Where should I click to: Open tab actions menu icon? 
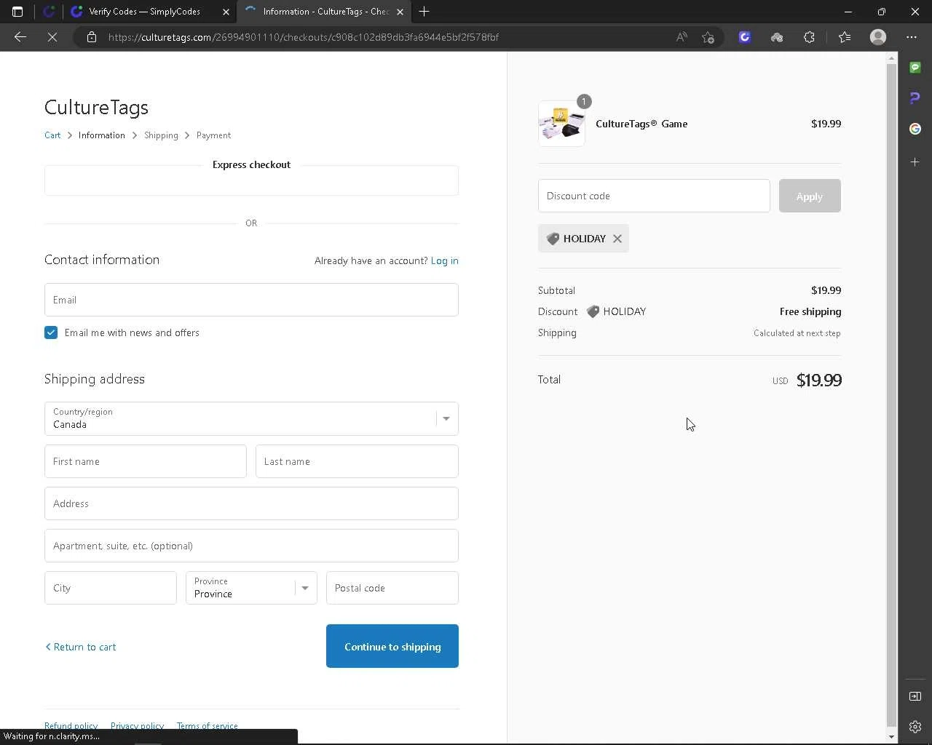(17, 12)
